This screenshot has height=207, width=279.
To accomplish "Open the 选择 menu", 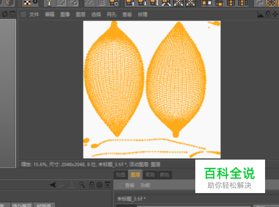I will tap(96, 15).
